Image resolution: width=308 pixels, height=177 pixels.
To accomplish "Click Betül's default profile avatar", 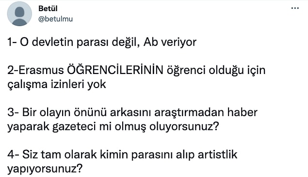I will click(19, 14).
